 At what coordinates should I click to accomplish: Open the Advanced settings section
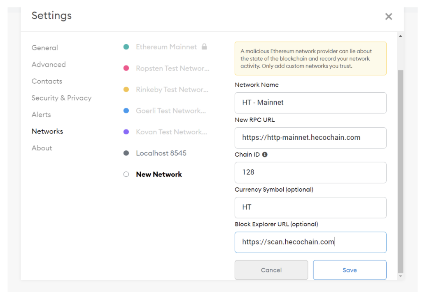(49, 64)
